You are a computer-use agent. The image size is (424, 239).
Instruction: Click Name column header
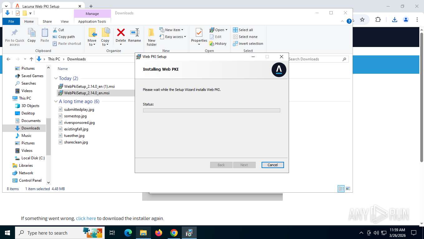click(63, 69)
